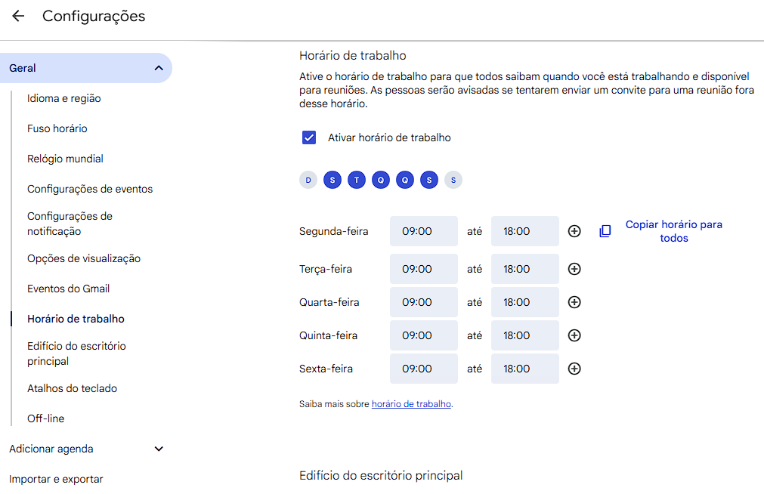Viewport: 764px width, 494px height.
Task: Open Edifício do escritório principal sidebar item
Action: point(76,354)
